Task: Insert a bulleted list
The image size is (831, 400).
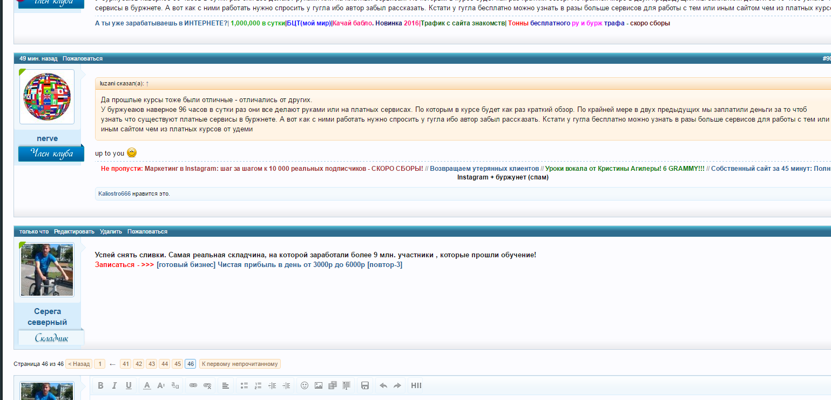Action: (x=244, y=385)
